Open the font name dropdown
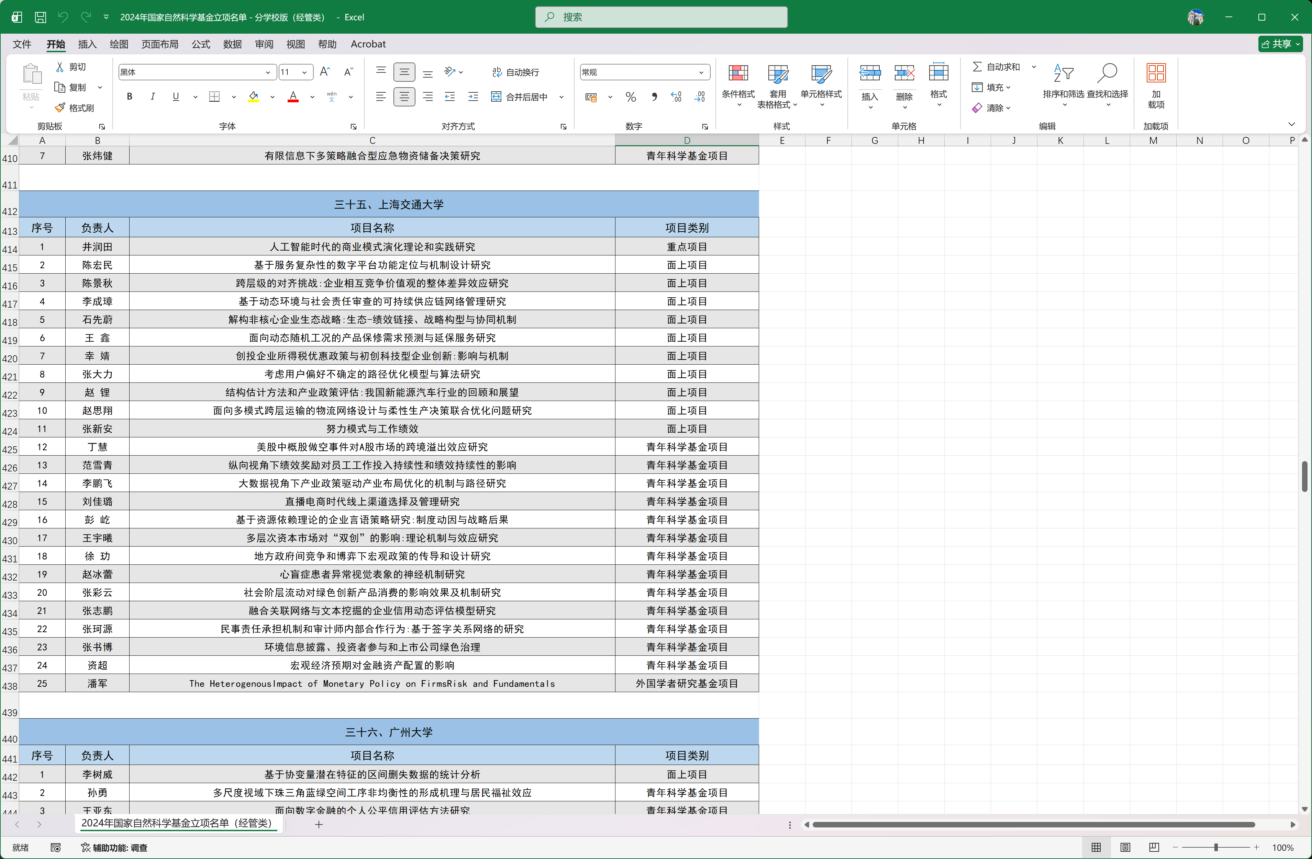The image size is (1312, 859). tap(268, 72)
